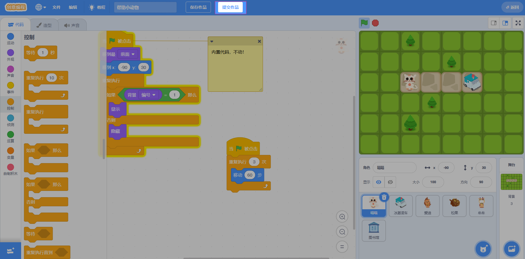Screen dimensions: 525x259
Task: Submit the project with 提交作品
Action: pos(230,7)
